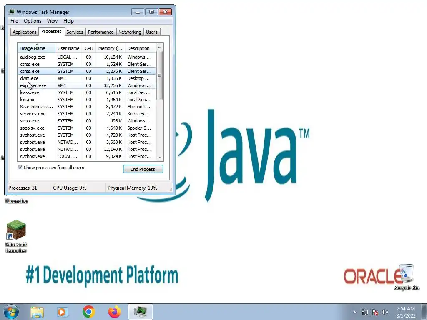Image resolution: width=427 pixels, height=320 pixels.
Task: Open Google Chrome from the taskbar
Action: [x=88, y=312]
